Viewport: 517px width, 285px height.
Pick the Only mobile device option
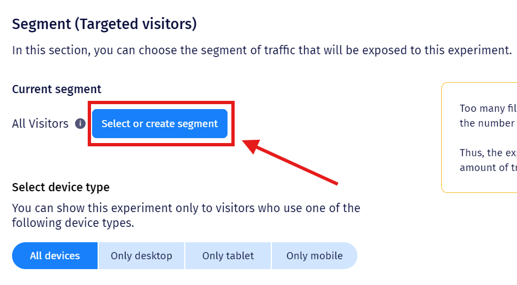314,256
